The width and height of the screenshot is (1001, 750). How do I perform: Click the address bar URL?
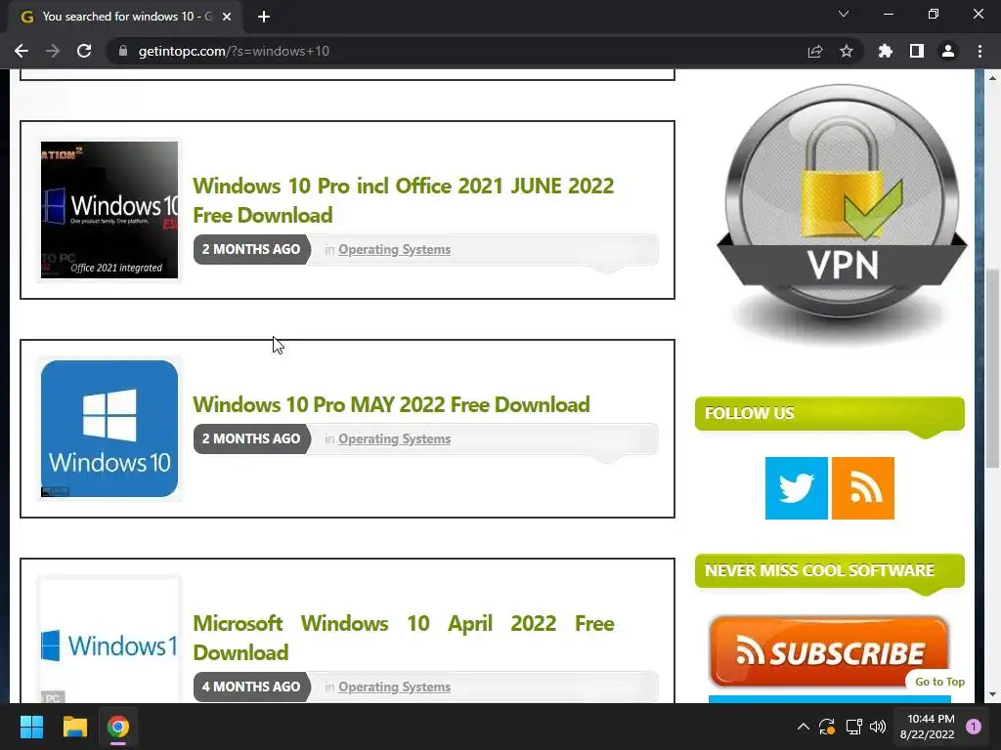(x=234, y=51)
